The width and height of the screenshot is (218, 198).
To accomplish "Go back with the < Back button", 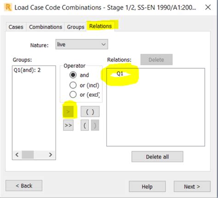I will (24, 186).
